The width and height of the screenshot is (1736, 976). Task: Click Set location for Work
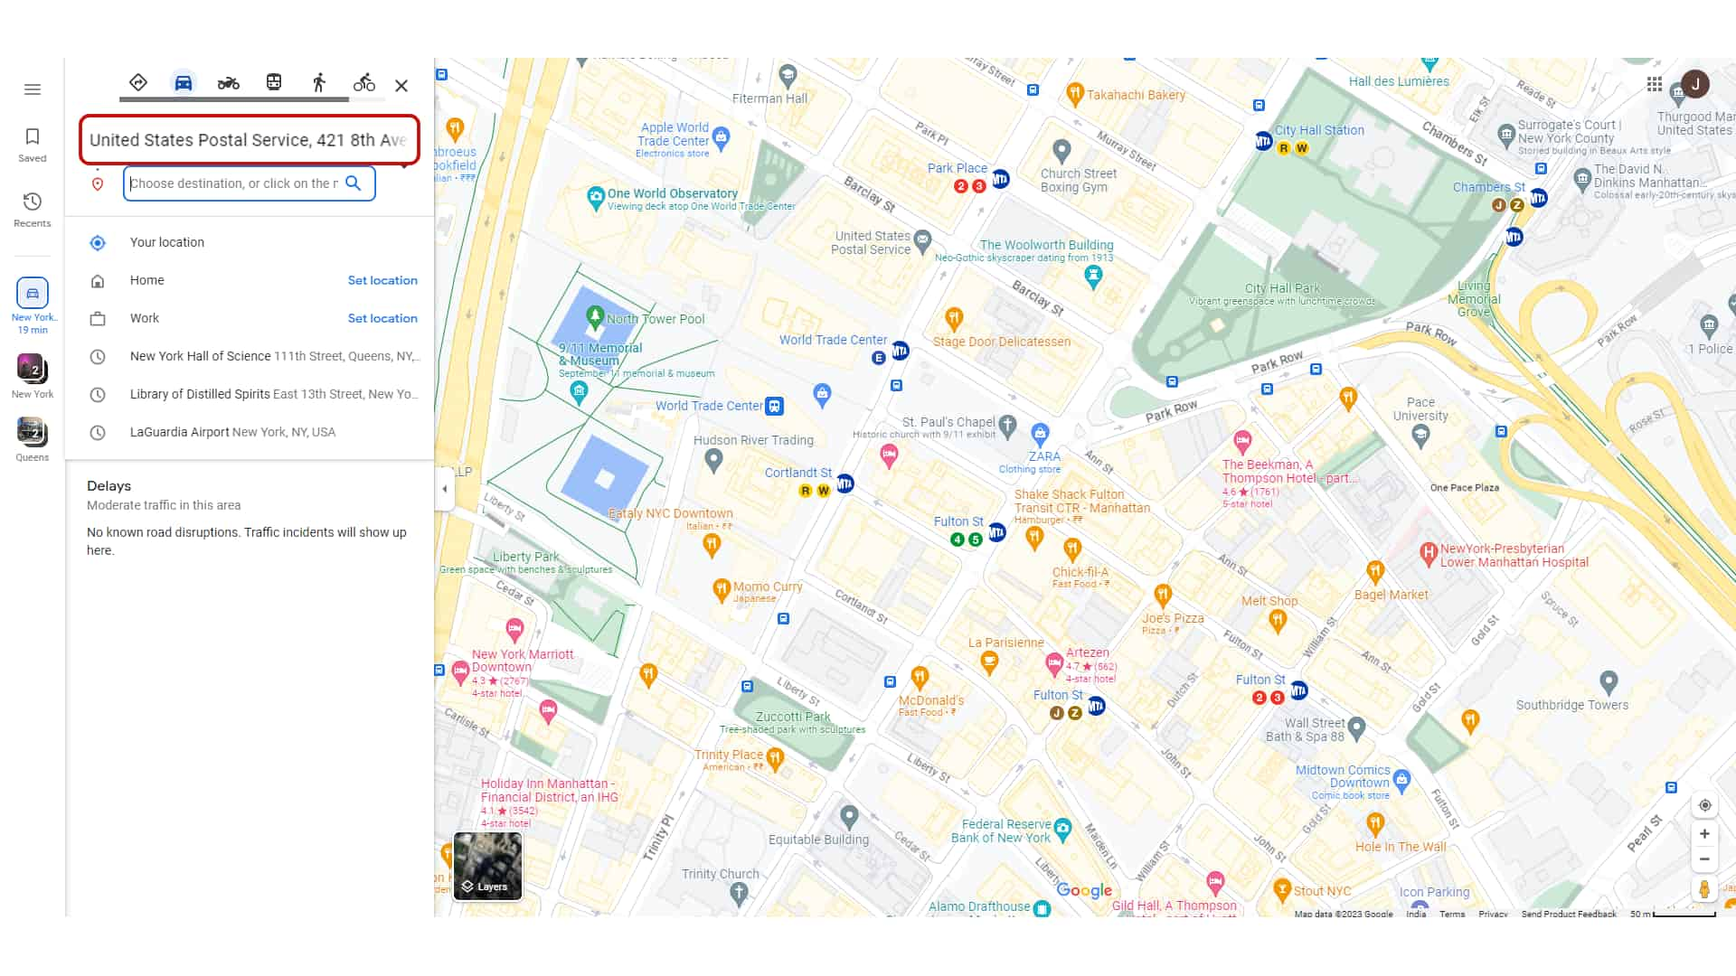click(382, 318)
